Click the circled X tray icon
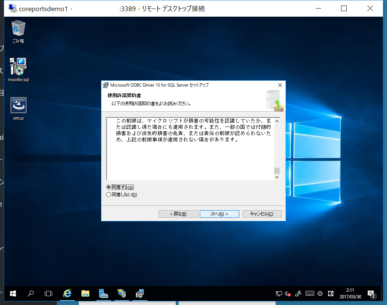This screenshot has height=305, width=387. (320, 294)
